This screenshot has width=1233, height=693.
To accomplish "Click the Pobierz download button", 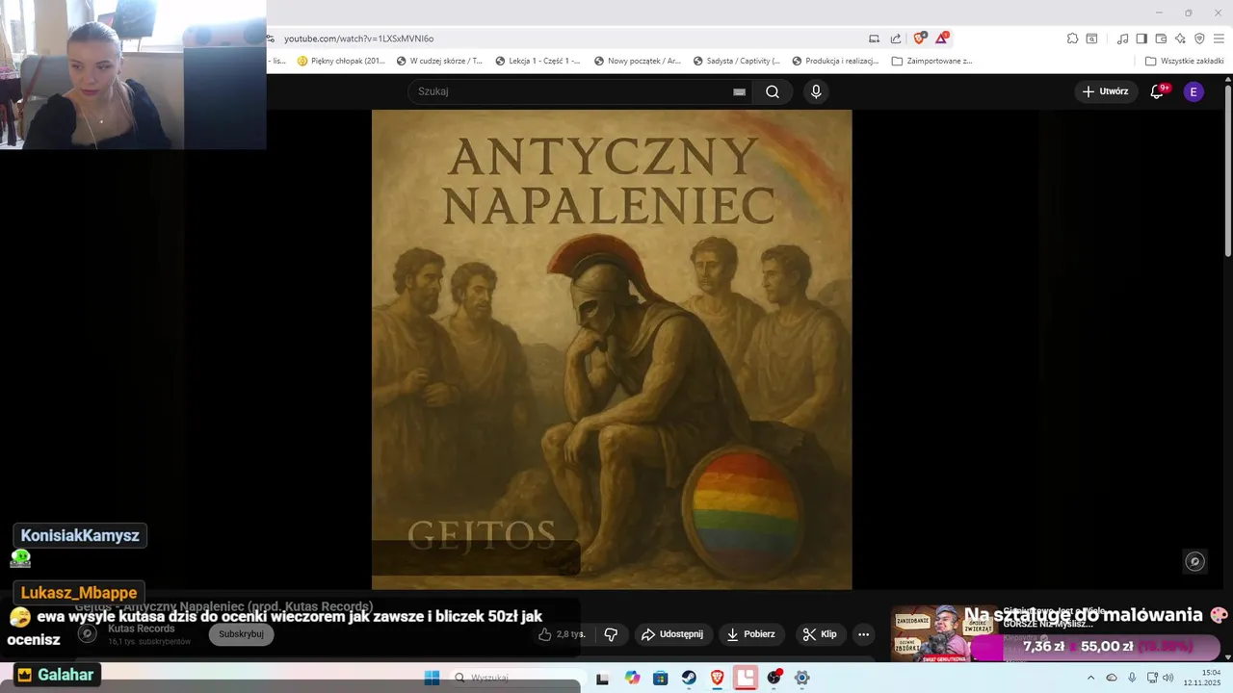I will click(x=750, y=634).
